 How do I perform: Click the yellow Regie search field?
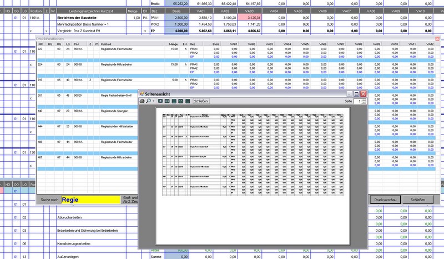(x=90, y=199)
